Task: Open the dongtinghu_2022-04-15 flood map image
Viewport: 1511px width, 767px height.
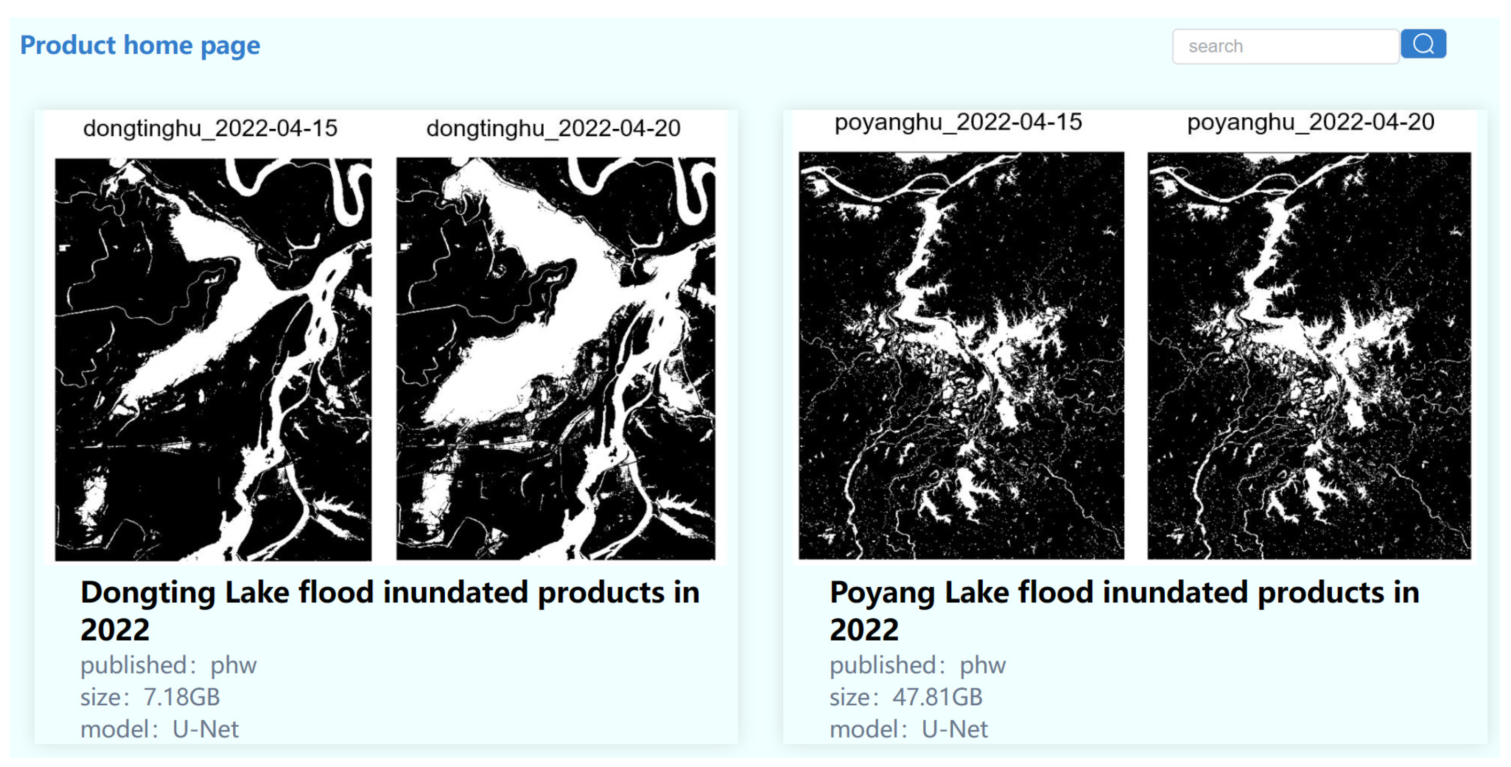Action: coord(213,358)
